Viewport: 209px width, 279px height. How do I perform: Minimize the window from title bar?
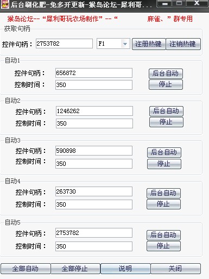[x=164, y=3]
